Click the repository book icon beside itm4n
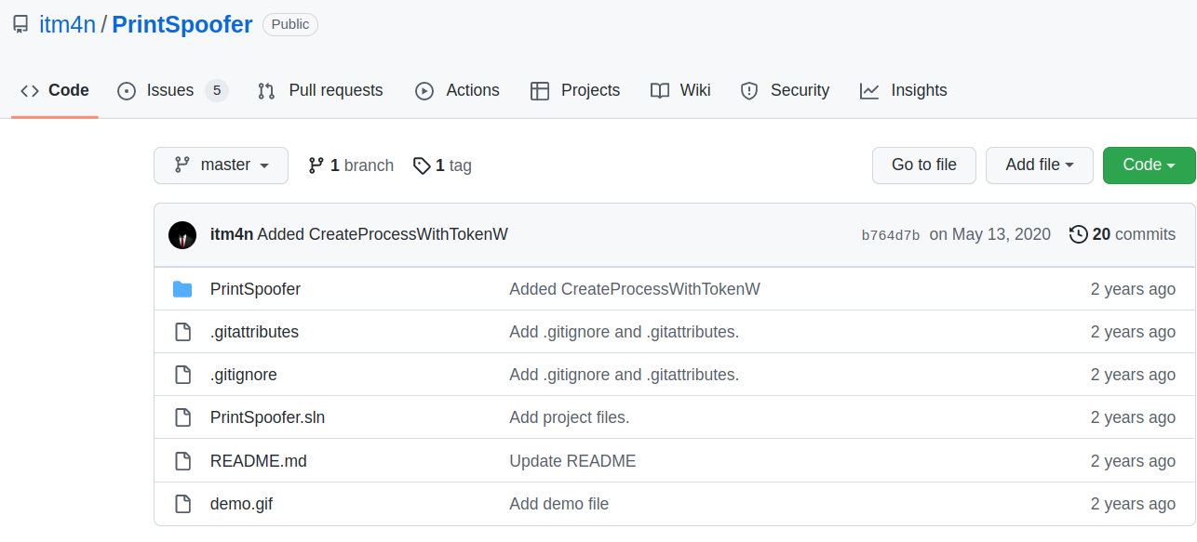 coord(20,25)
